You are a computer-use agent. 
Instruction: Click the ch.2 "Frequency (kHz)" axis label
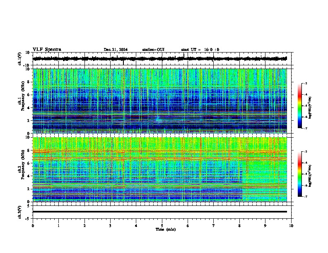point(23,165)
